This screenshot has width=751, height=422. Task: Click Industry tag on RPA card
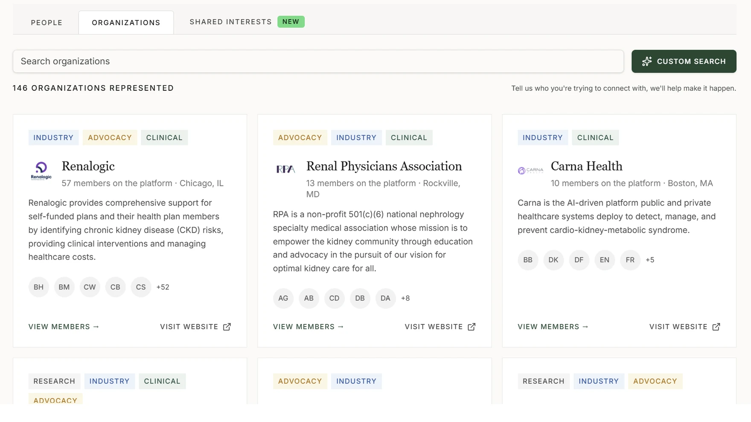point(356,138)
